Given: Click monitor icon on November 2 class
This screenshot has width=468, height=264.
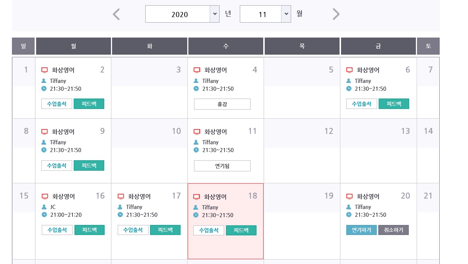Looking at the screenshot, I should (x=45, y=70).
